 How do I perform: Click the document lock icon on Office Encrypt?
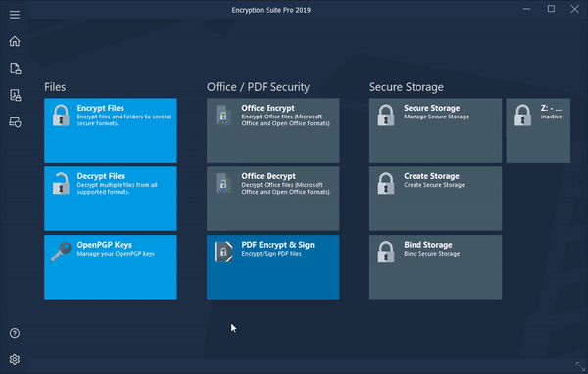click(x=223, y=115)
